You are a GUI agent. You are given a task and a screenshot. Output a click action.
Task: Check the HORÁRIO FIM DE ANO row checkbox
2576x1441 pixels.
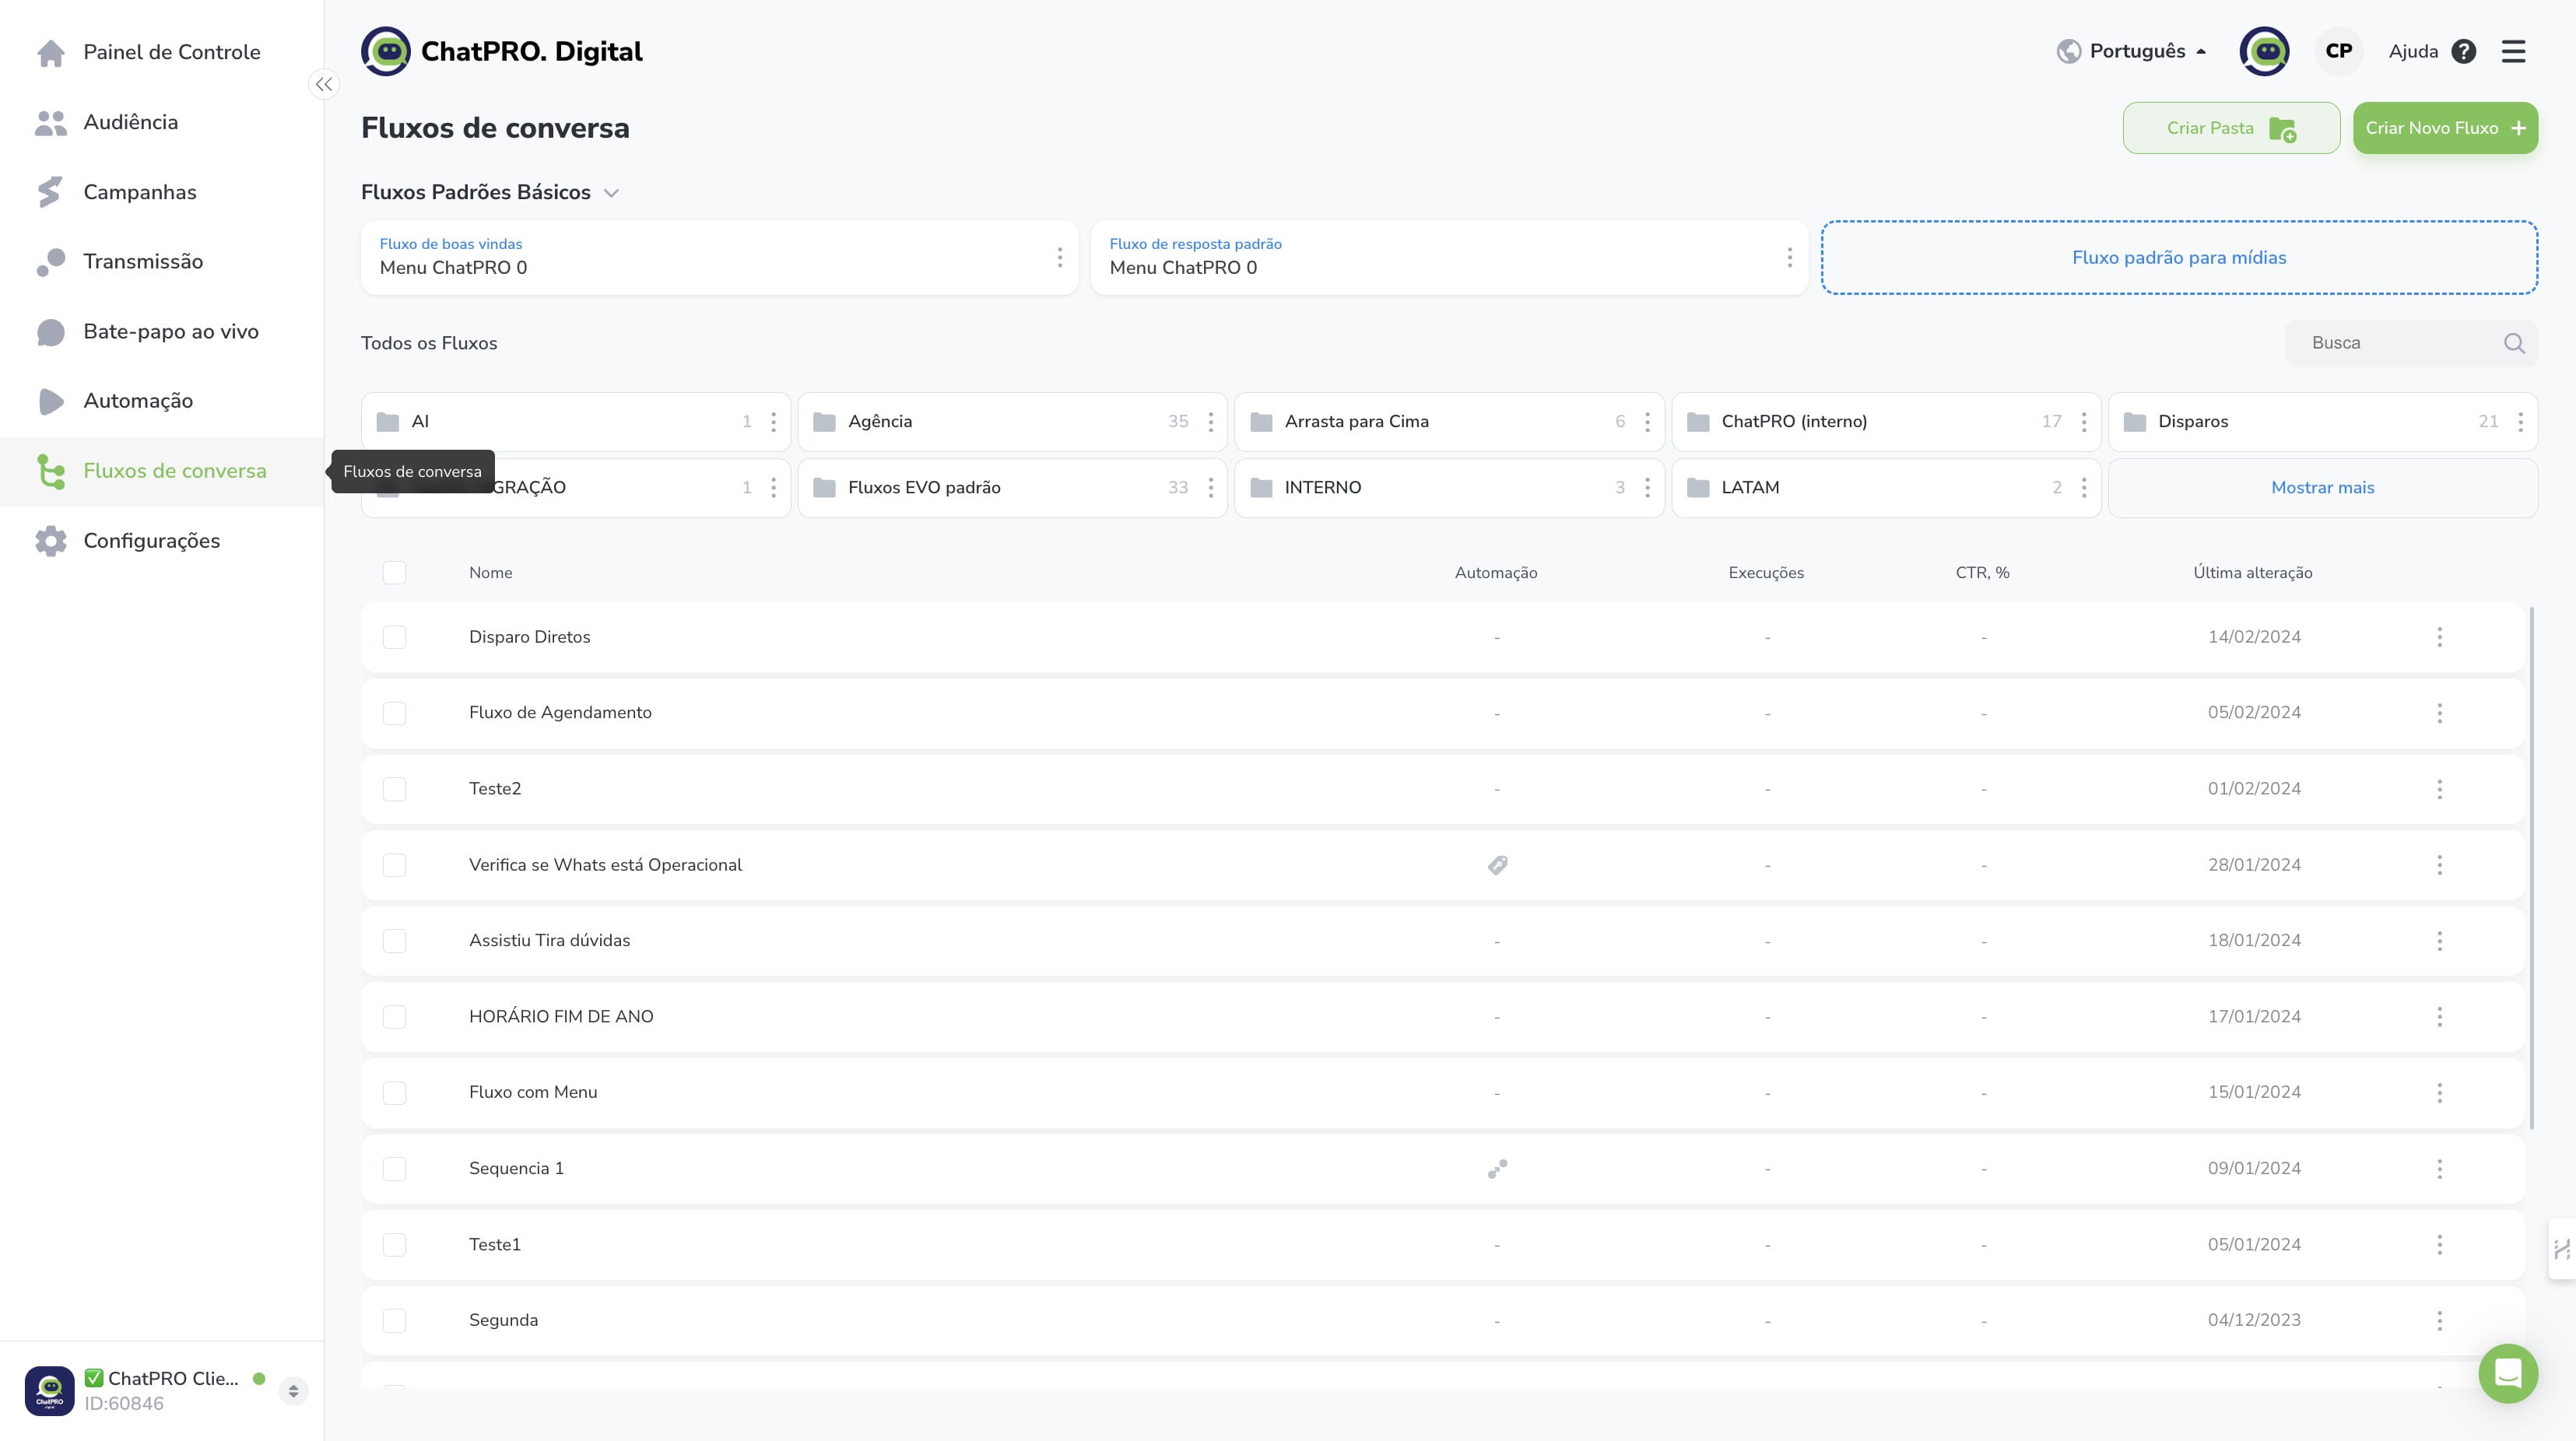click(394, 1017)
